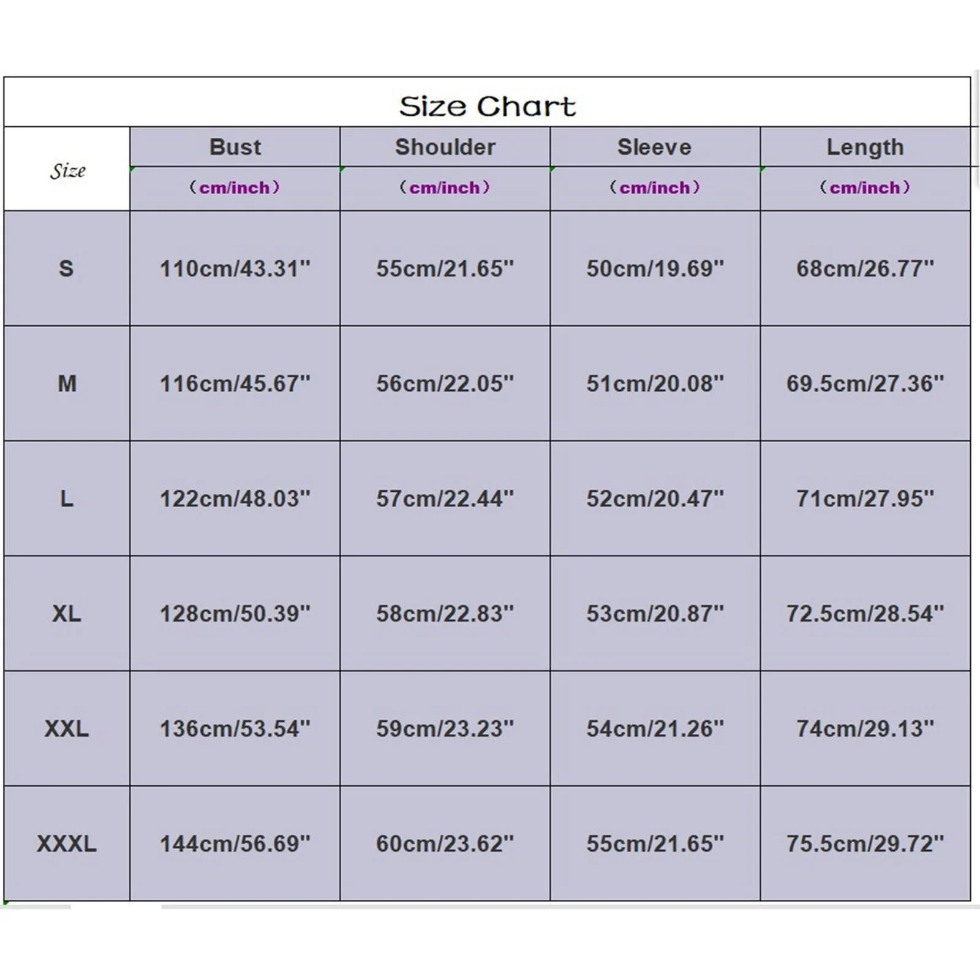The width and height of the screenshot is (980, 980).
Task: Click the XXXL size row label
Action: pos(67,843)
